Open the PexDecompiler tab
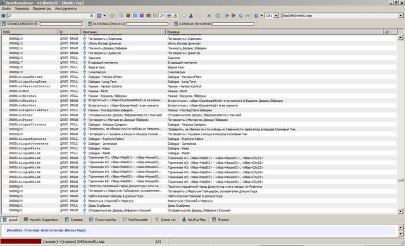The image size is (405, 246). point(135,219)
